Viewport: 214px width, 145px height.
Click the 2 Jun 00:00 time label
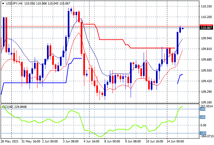coord(50,141)
